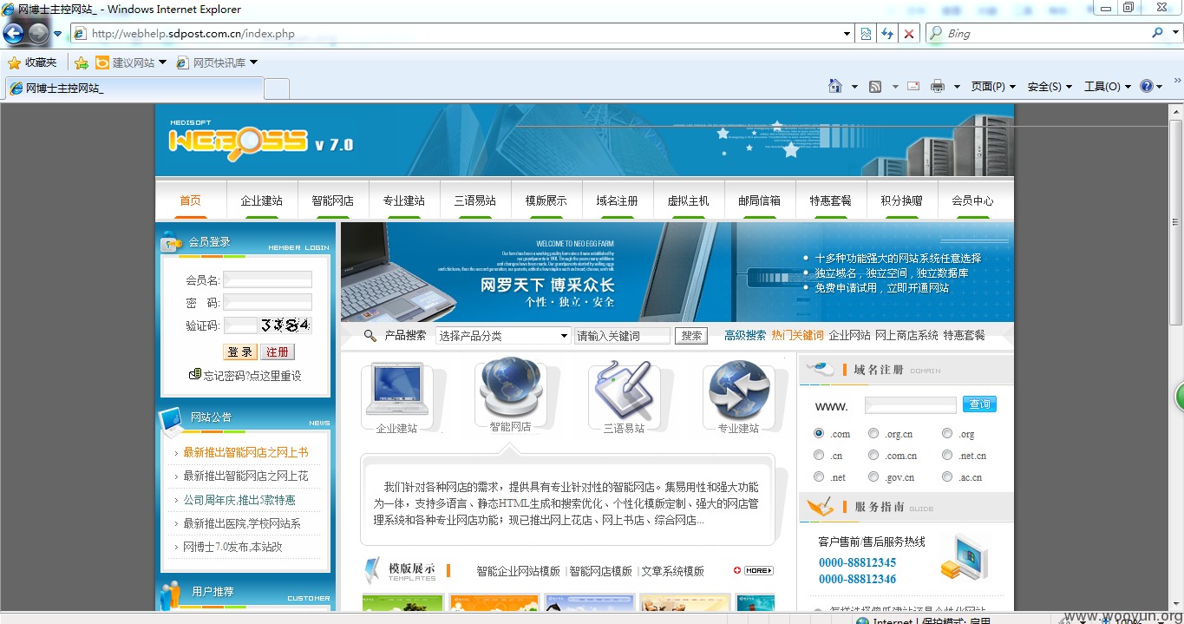Select the .net domain radio button
The width and height of the screenshot is (1184, 624).
pos(819,476)
